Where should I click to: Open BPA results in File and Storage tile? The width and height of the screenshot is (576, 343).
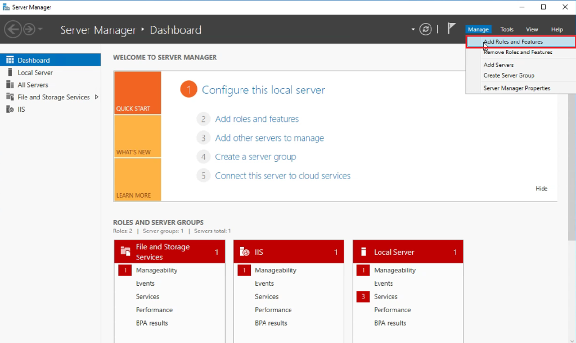[x=152, y=323]
